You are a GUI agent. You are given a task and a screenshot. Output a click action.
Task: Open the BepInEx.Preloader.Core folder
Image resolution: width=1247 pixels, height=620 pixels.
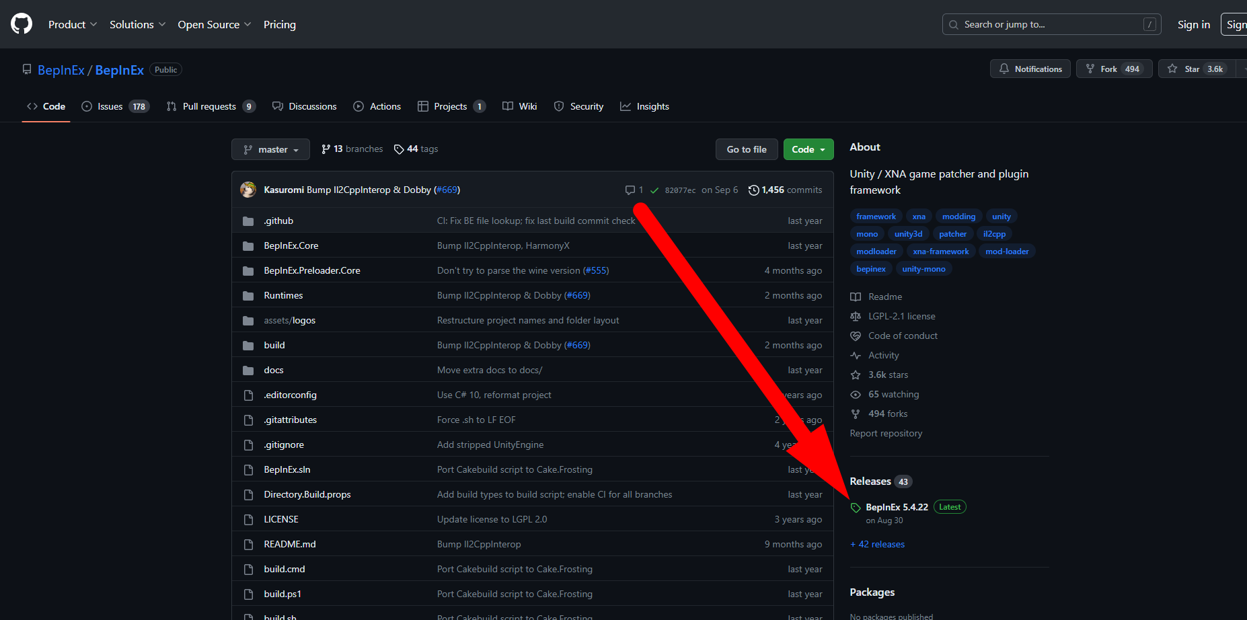pos(312,271)
